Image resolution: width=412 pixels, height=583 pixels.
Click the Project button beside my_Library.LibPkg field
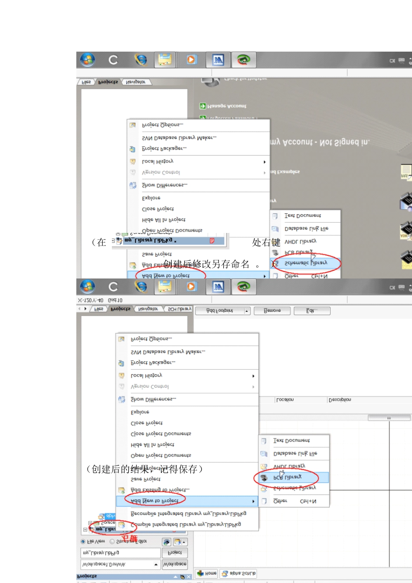click(x=174, y=553)
